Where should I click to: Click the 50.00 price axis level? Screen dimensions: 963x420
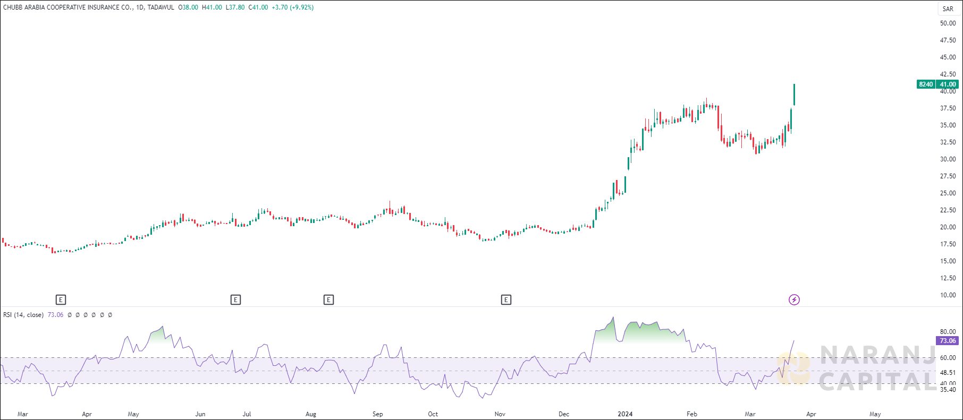pos(948,23)
